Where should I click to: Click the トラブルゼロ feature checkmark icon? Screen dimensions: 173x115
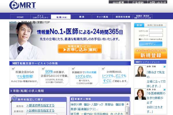(x=73, y=68)
